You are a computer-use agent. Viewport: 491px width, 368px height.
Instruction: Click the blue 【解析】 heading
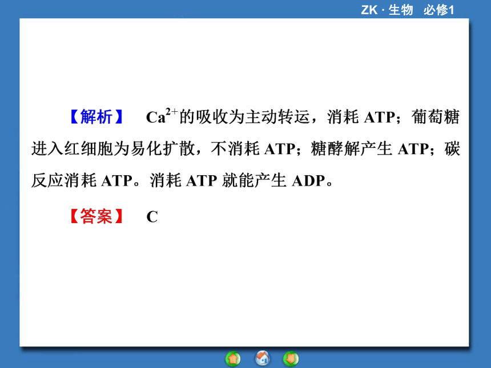[96, 118]
